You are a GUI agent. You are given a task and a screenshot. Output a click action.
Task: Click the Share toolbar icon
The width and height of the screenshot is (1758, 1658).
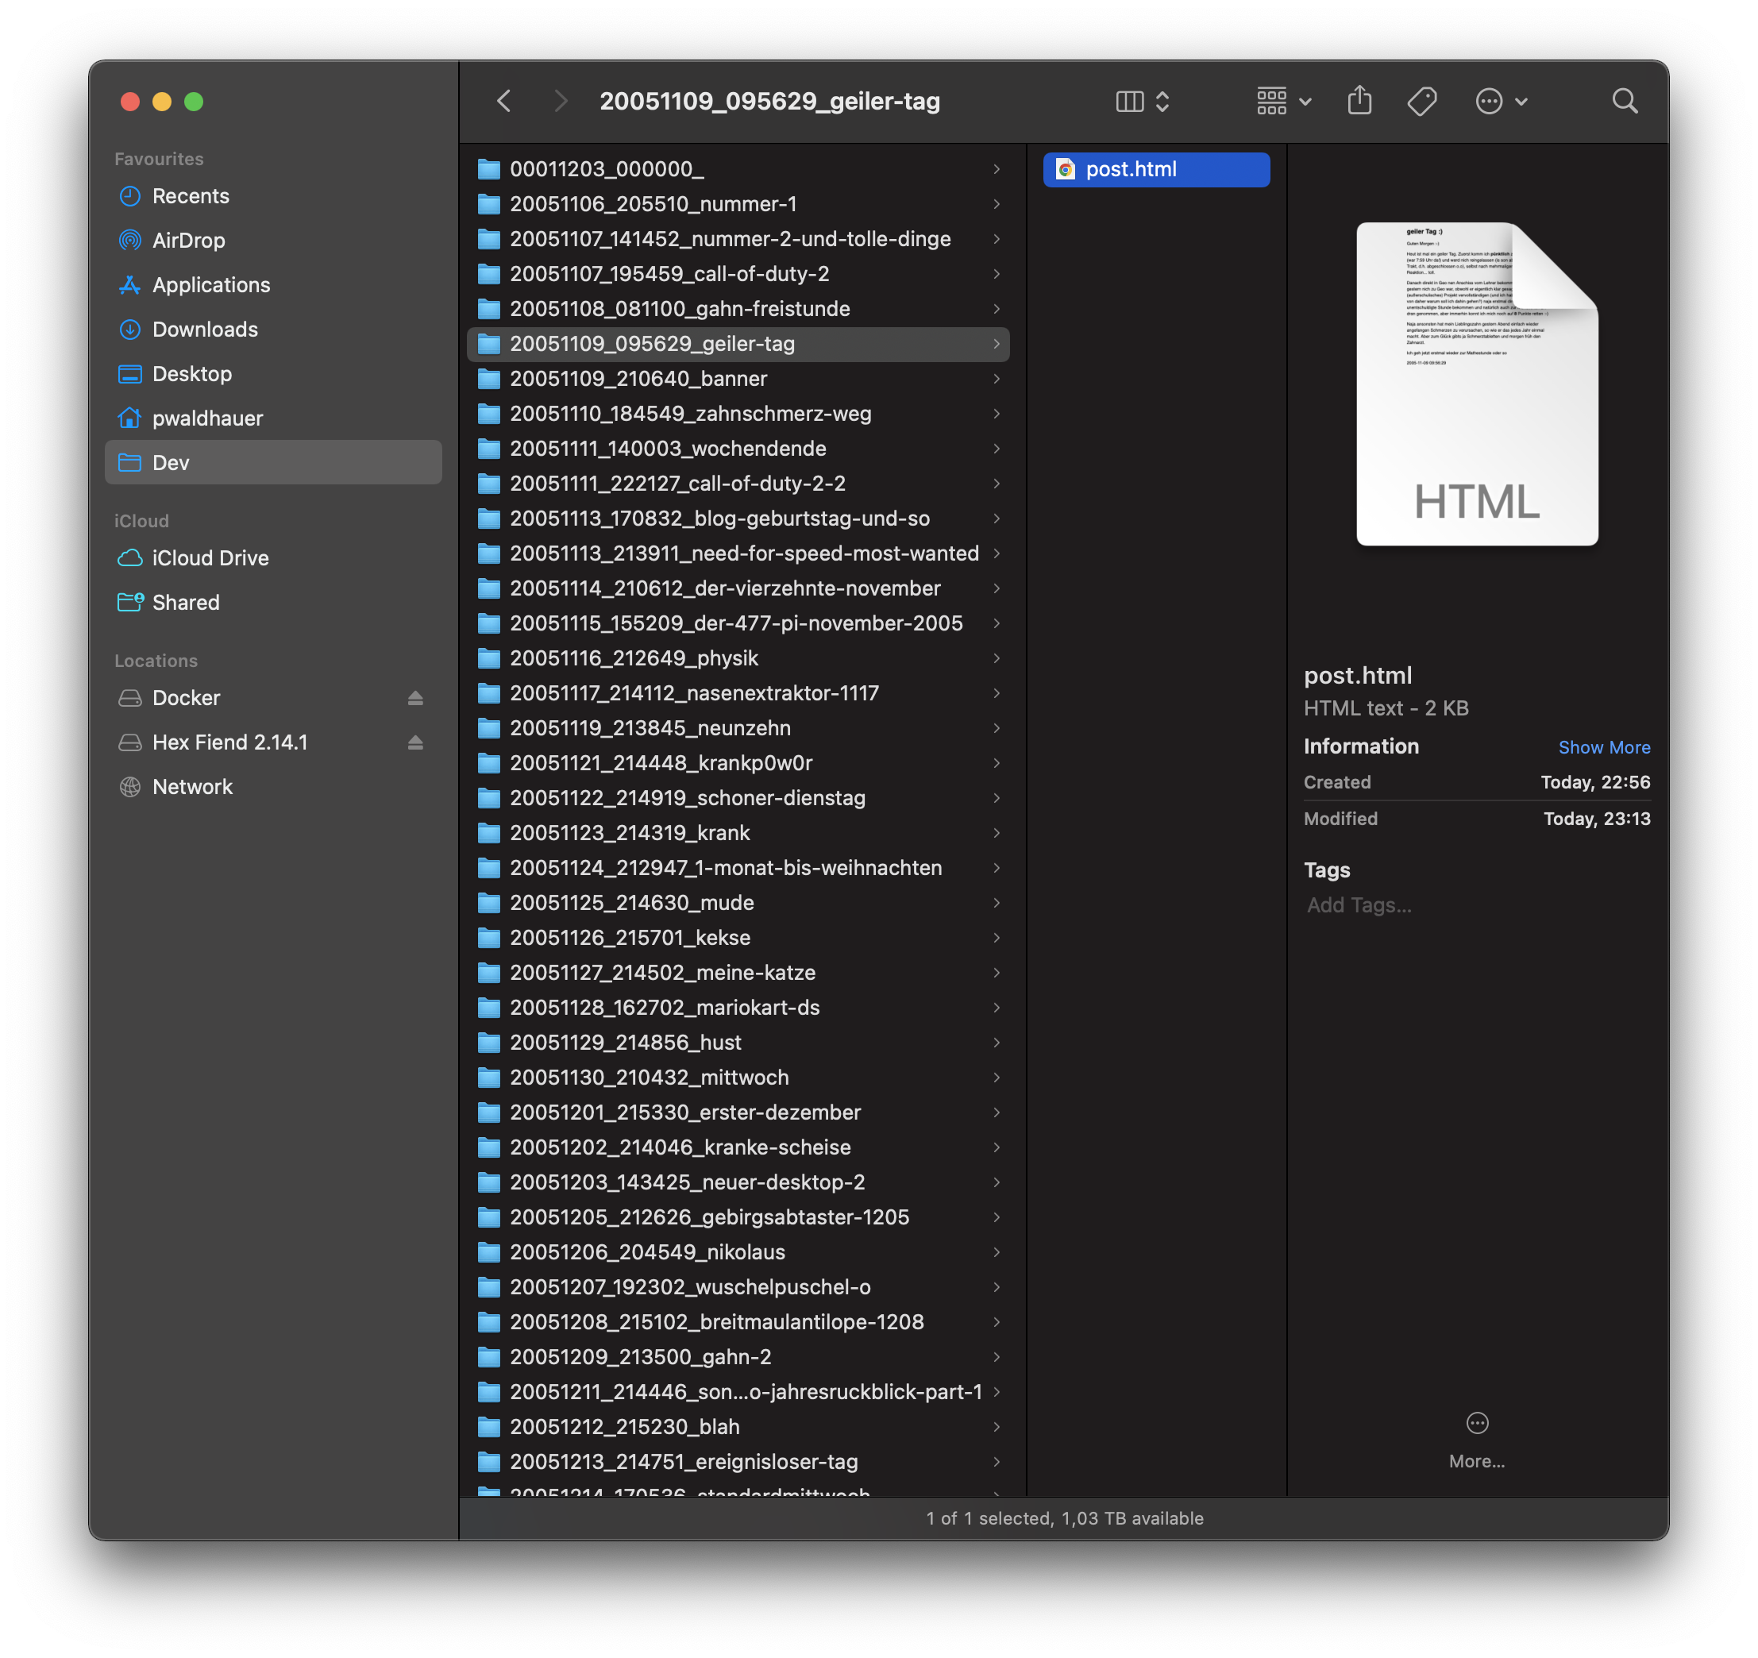(x=1359, y=101)
